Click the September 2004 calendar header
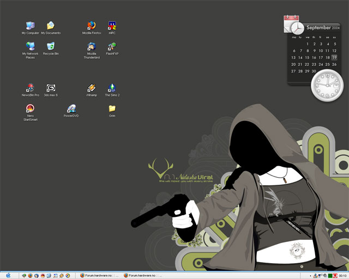 (x=323, y=28)
